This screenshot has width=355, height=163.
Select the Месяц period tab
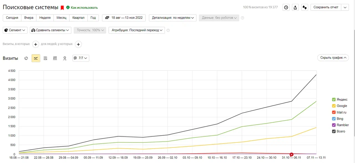(61, 18)
